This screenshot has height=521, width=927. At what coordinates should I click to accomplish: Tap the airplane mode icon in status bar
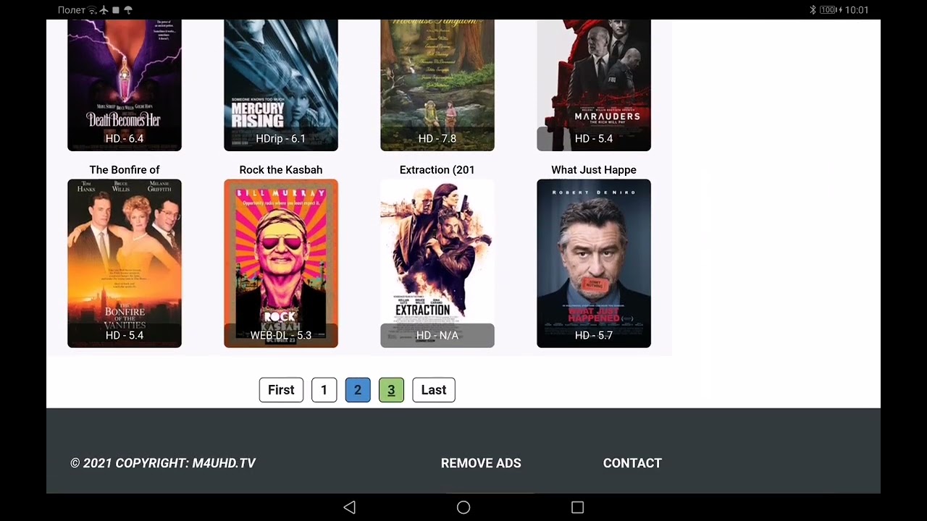104,10
